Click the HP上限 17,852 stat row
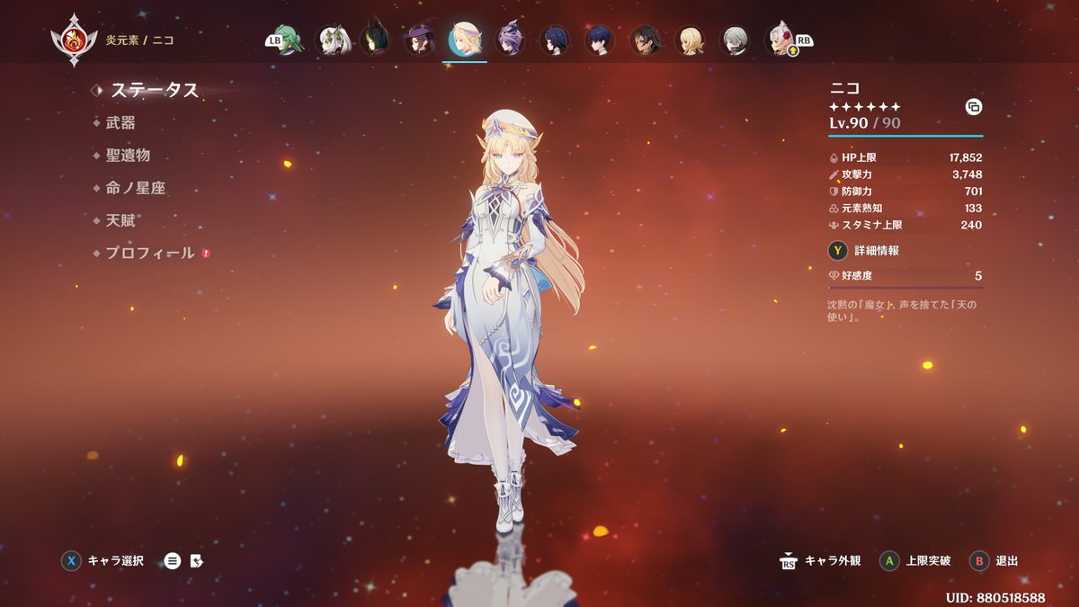1079x607 pixels. [905, 157]
